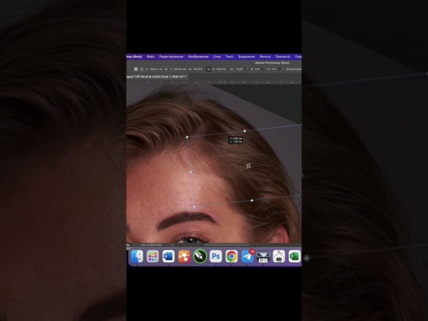Open the Файл menu

pyautogui.click(x=150, y=57)
